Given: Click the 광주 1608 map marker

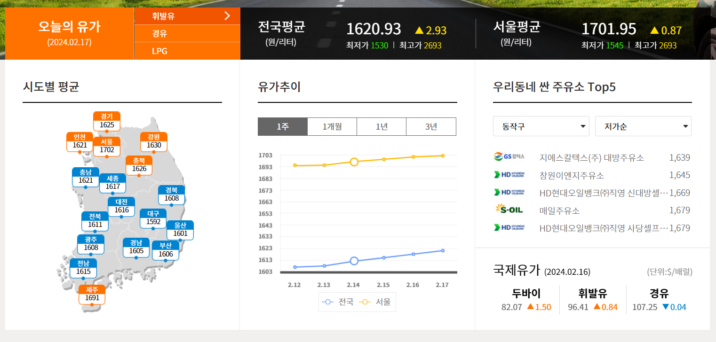Looking at the screenshot, I should pyautogui.click(x=91, y=244).
